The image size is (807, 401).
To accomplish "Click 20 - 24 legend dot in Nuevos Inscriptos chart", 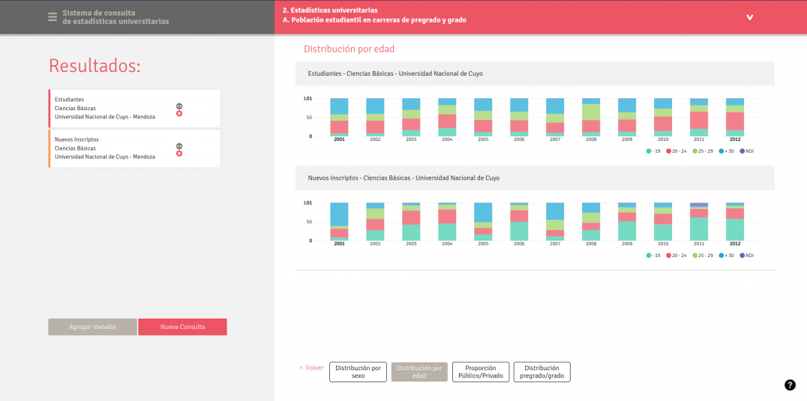I will point(668,256).
